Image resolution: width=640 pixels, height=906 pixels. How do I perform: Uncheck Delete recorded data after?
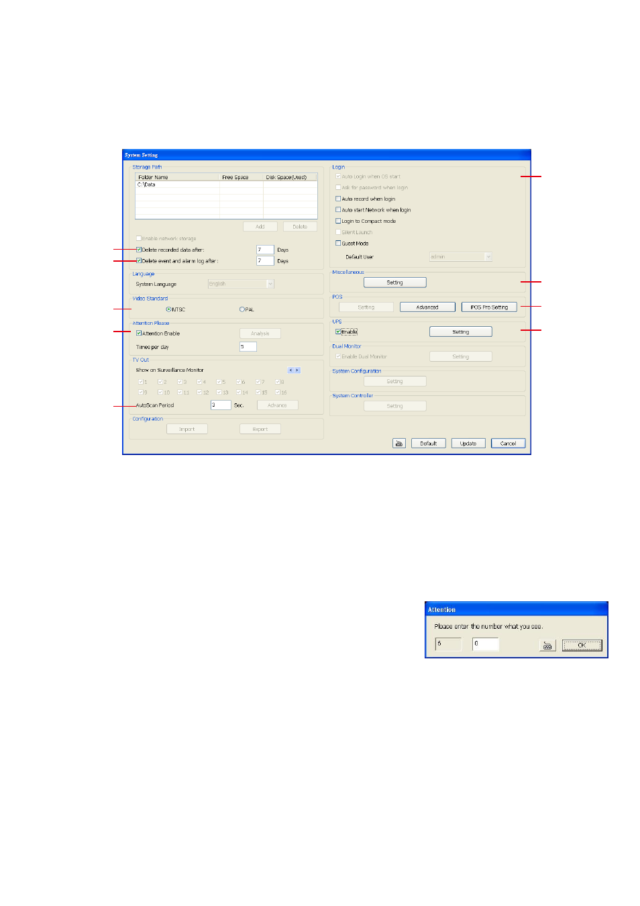point(138,250)
